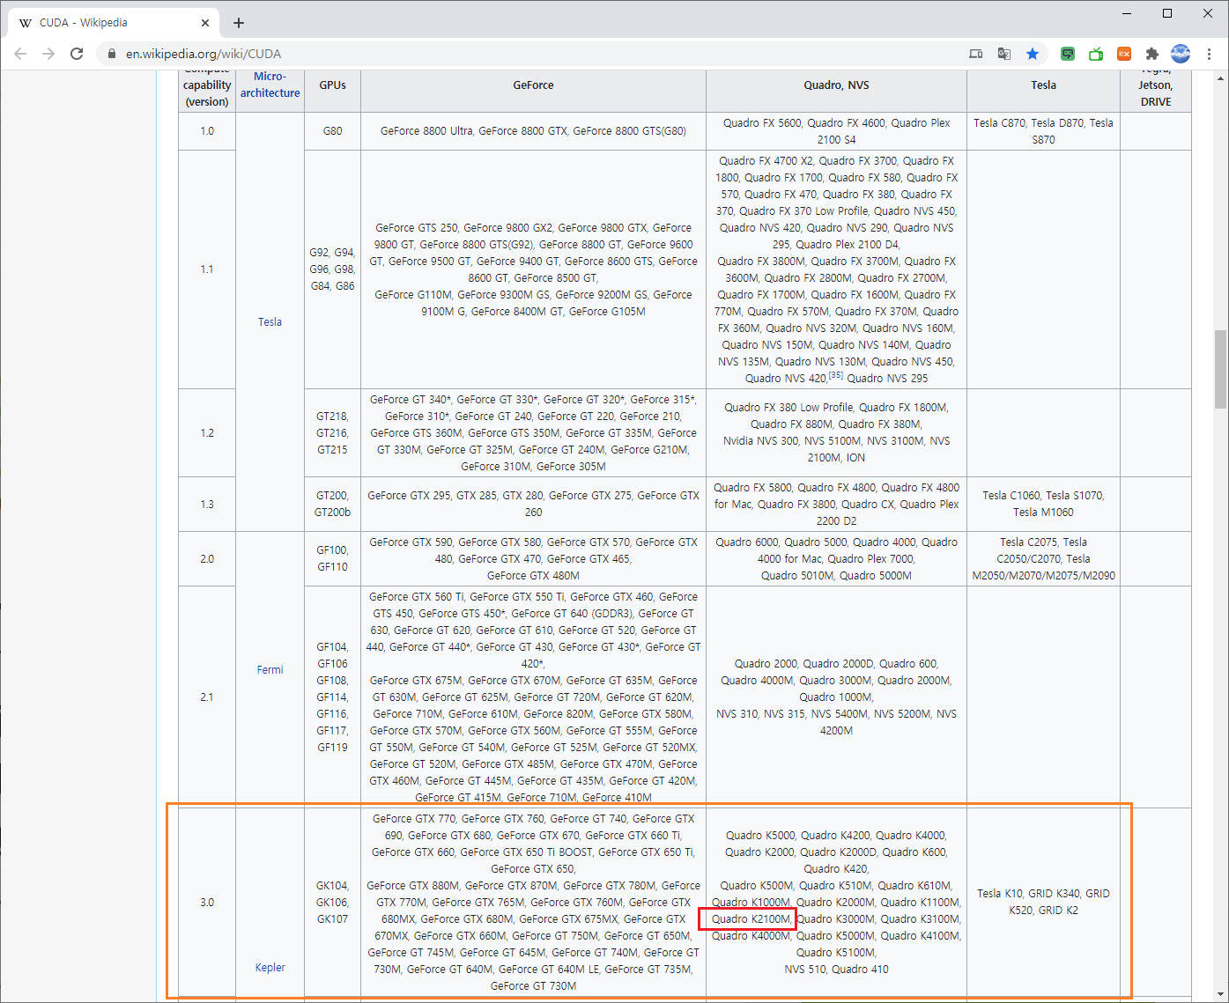The image size is (1229, 1003).
Task: Click the Quadro FX 5600, FX 4600 cell
Action: [x=836, y=131]
